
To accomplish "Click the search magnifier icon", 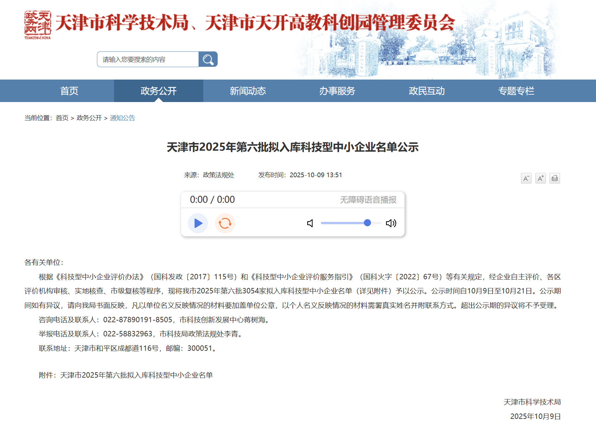I will (x=208, y=59).
